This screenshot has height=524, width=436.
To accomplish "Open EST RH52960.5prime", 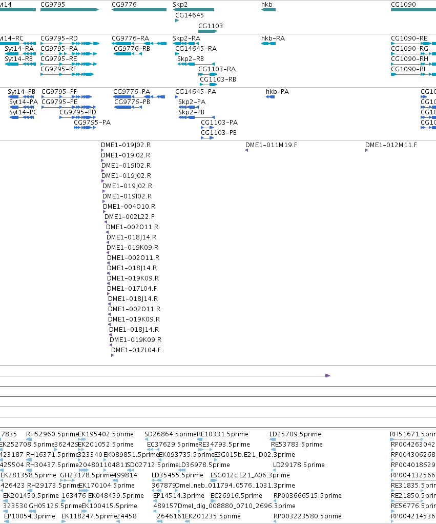I will click(52, 434).
